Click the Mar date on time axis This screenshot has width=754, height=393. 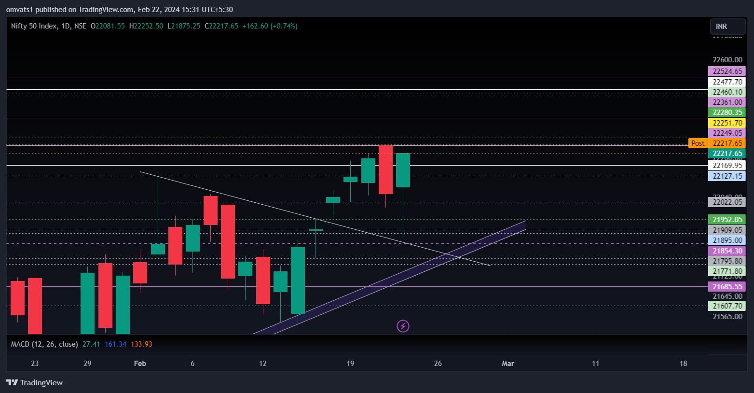point(508,364)
